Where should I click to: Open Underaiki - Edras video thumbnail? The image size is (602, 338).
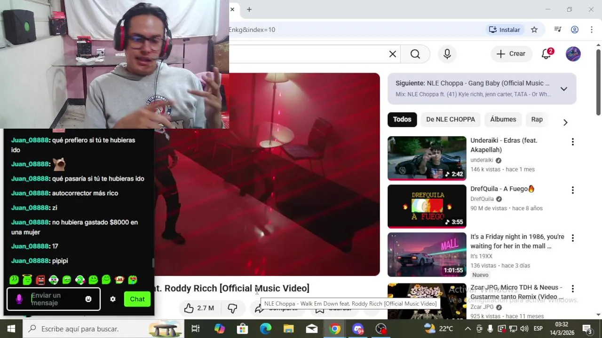tap(427, 158)
